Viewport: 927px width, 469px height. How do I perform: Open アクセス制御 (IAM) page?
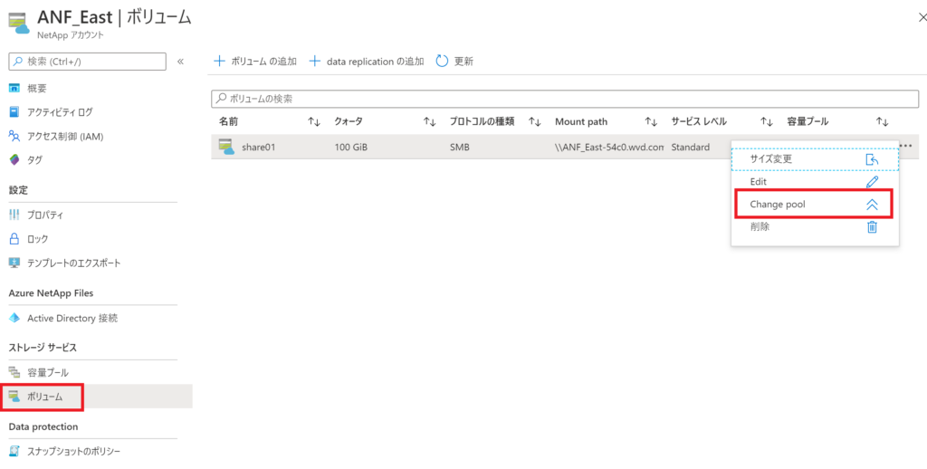pyautogui.click(x=65, y=137)
